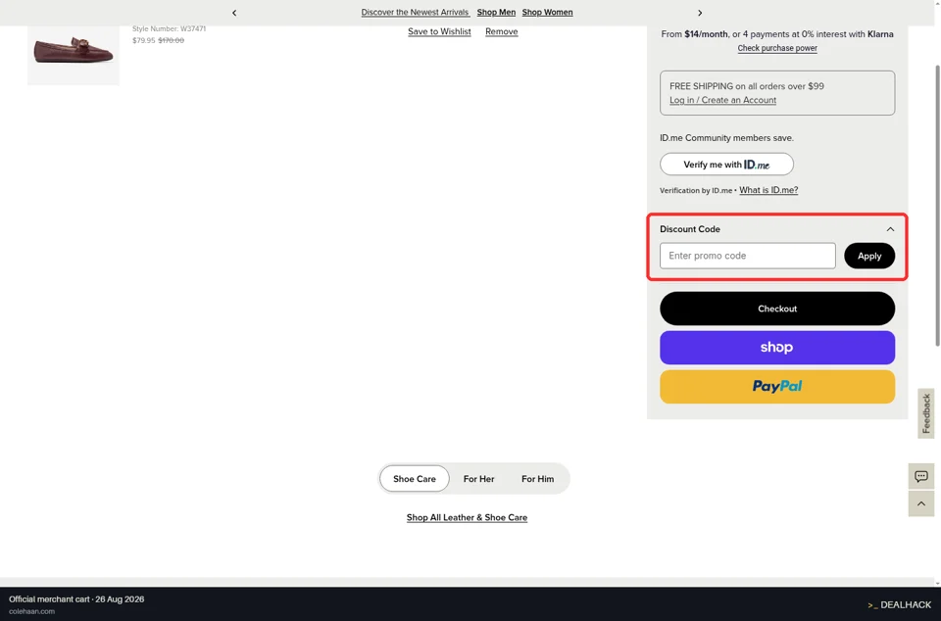Focus the Enter promo code field

coord(748,256)
